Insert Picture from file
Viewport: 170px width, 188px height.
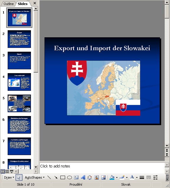pos(103,177)
